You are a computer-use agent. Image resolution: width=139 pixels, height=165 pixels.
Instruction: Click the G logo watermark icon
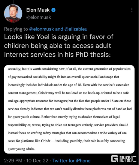point(115,159)
